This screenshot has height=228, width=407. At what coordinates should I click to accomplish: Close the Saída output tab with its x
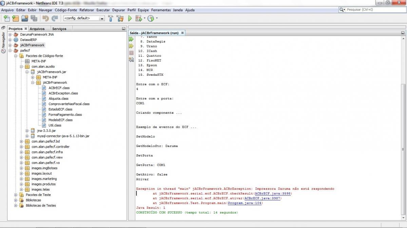coord(182,33)
